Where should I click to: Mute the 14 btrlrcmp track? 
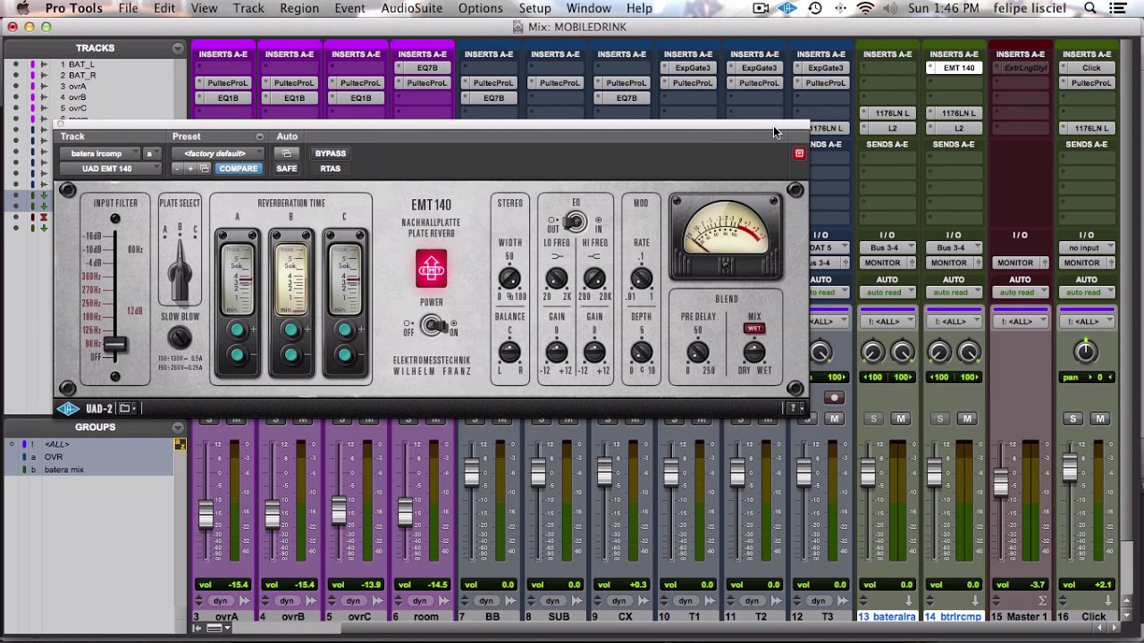966,419
